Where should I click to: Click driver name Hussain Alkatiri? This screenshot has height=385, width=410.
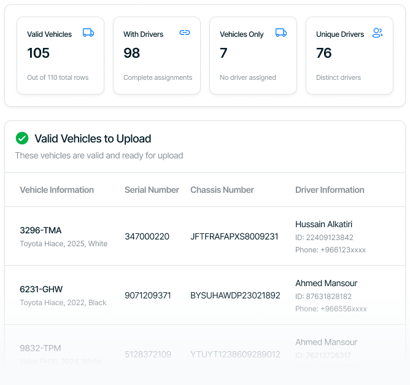click(323, 224)
